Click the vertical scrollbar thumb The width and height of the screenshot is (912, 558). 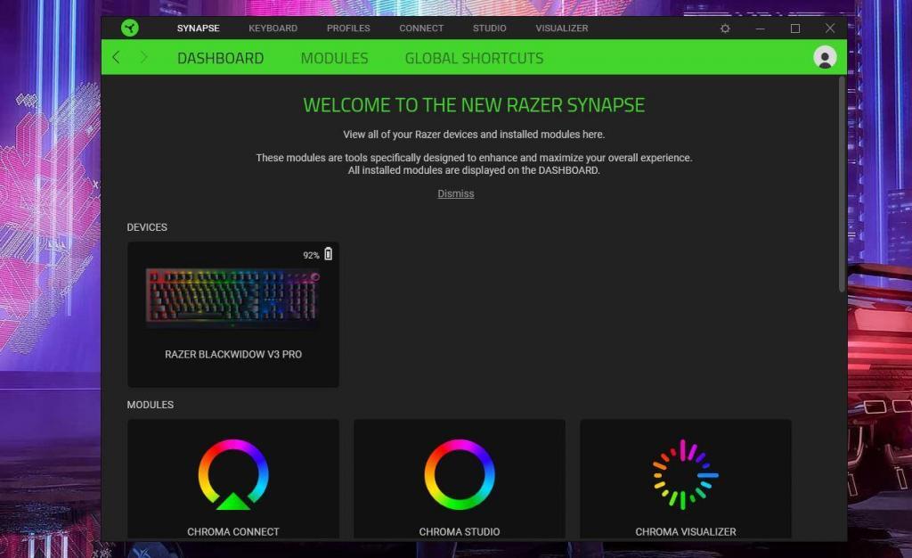842,183
